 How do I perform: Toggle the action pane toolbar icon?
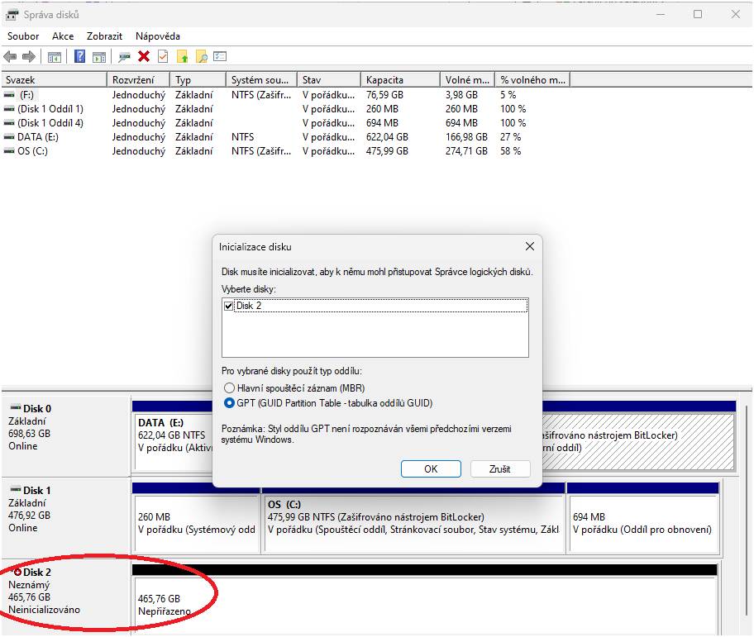99,57
